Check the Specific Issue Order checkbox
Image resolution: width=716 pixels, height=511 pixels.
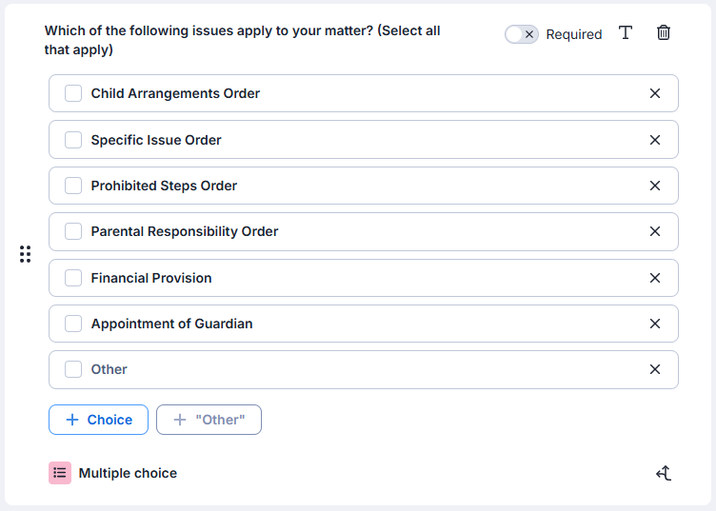(73, 140)
